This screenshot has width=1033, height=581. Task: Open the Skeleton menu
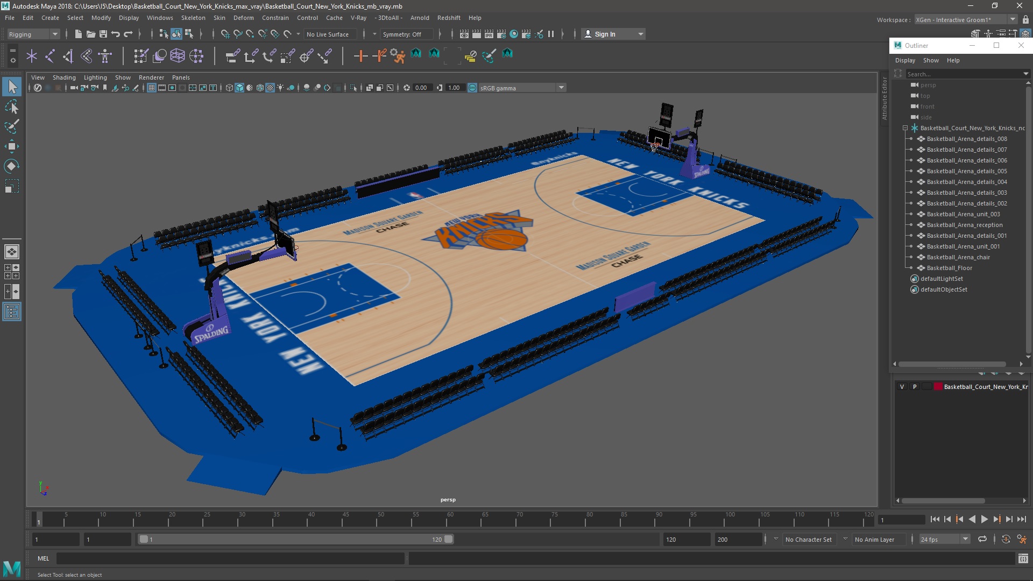[193, 18]
